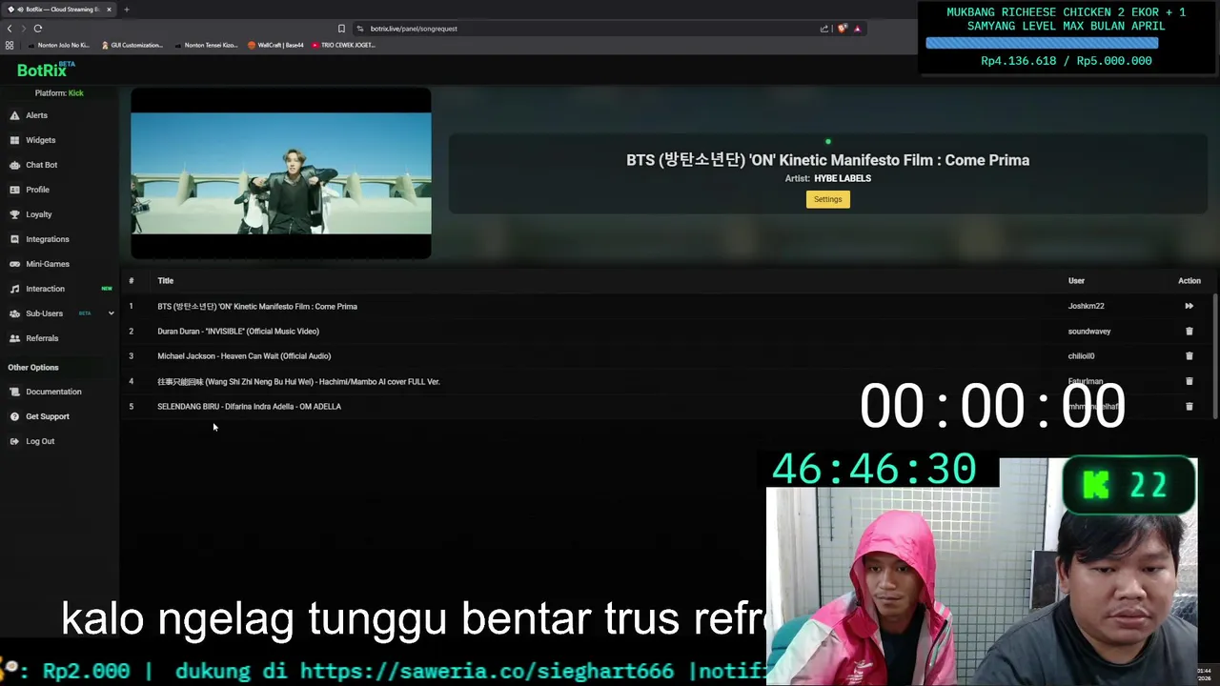Click the Michael Jackson Heaven Can Wait title
This screenshot has height=686, width=1220.
(244, 356)
